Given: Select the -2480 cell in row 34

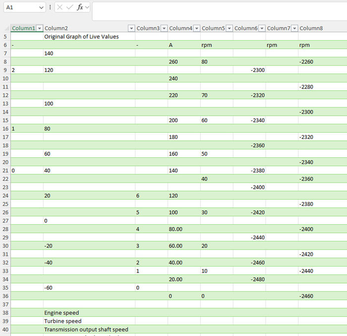Looking at the screenshot, I should click(x=249, y=279).
